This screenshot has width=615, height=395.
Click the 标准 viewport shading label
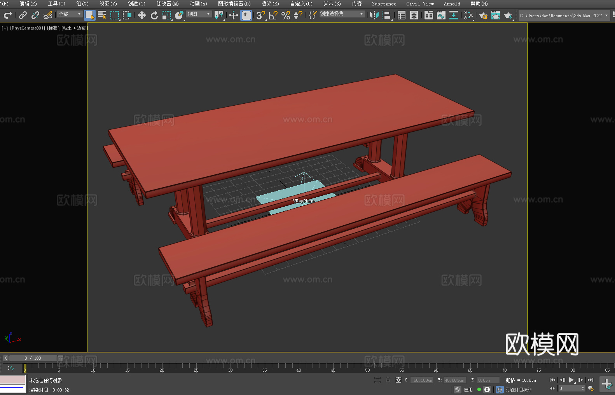tap(53, 28)
